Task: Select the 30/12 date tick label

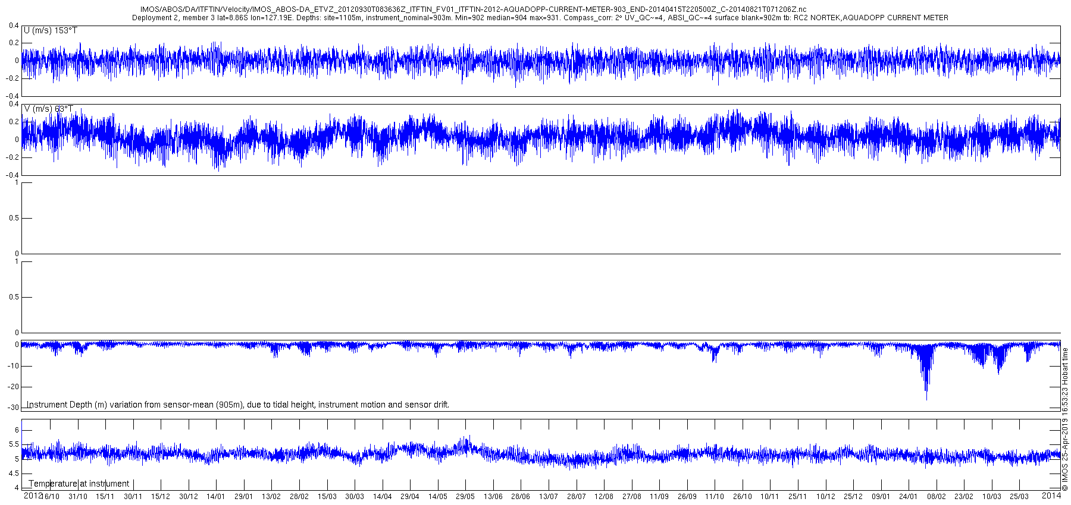Action: coord(189,497)
